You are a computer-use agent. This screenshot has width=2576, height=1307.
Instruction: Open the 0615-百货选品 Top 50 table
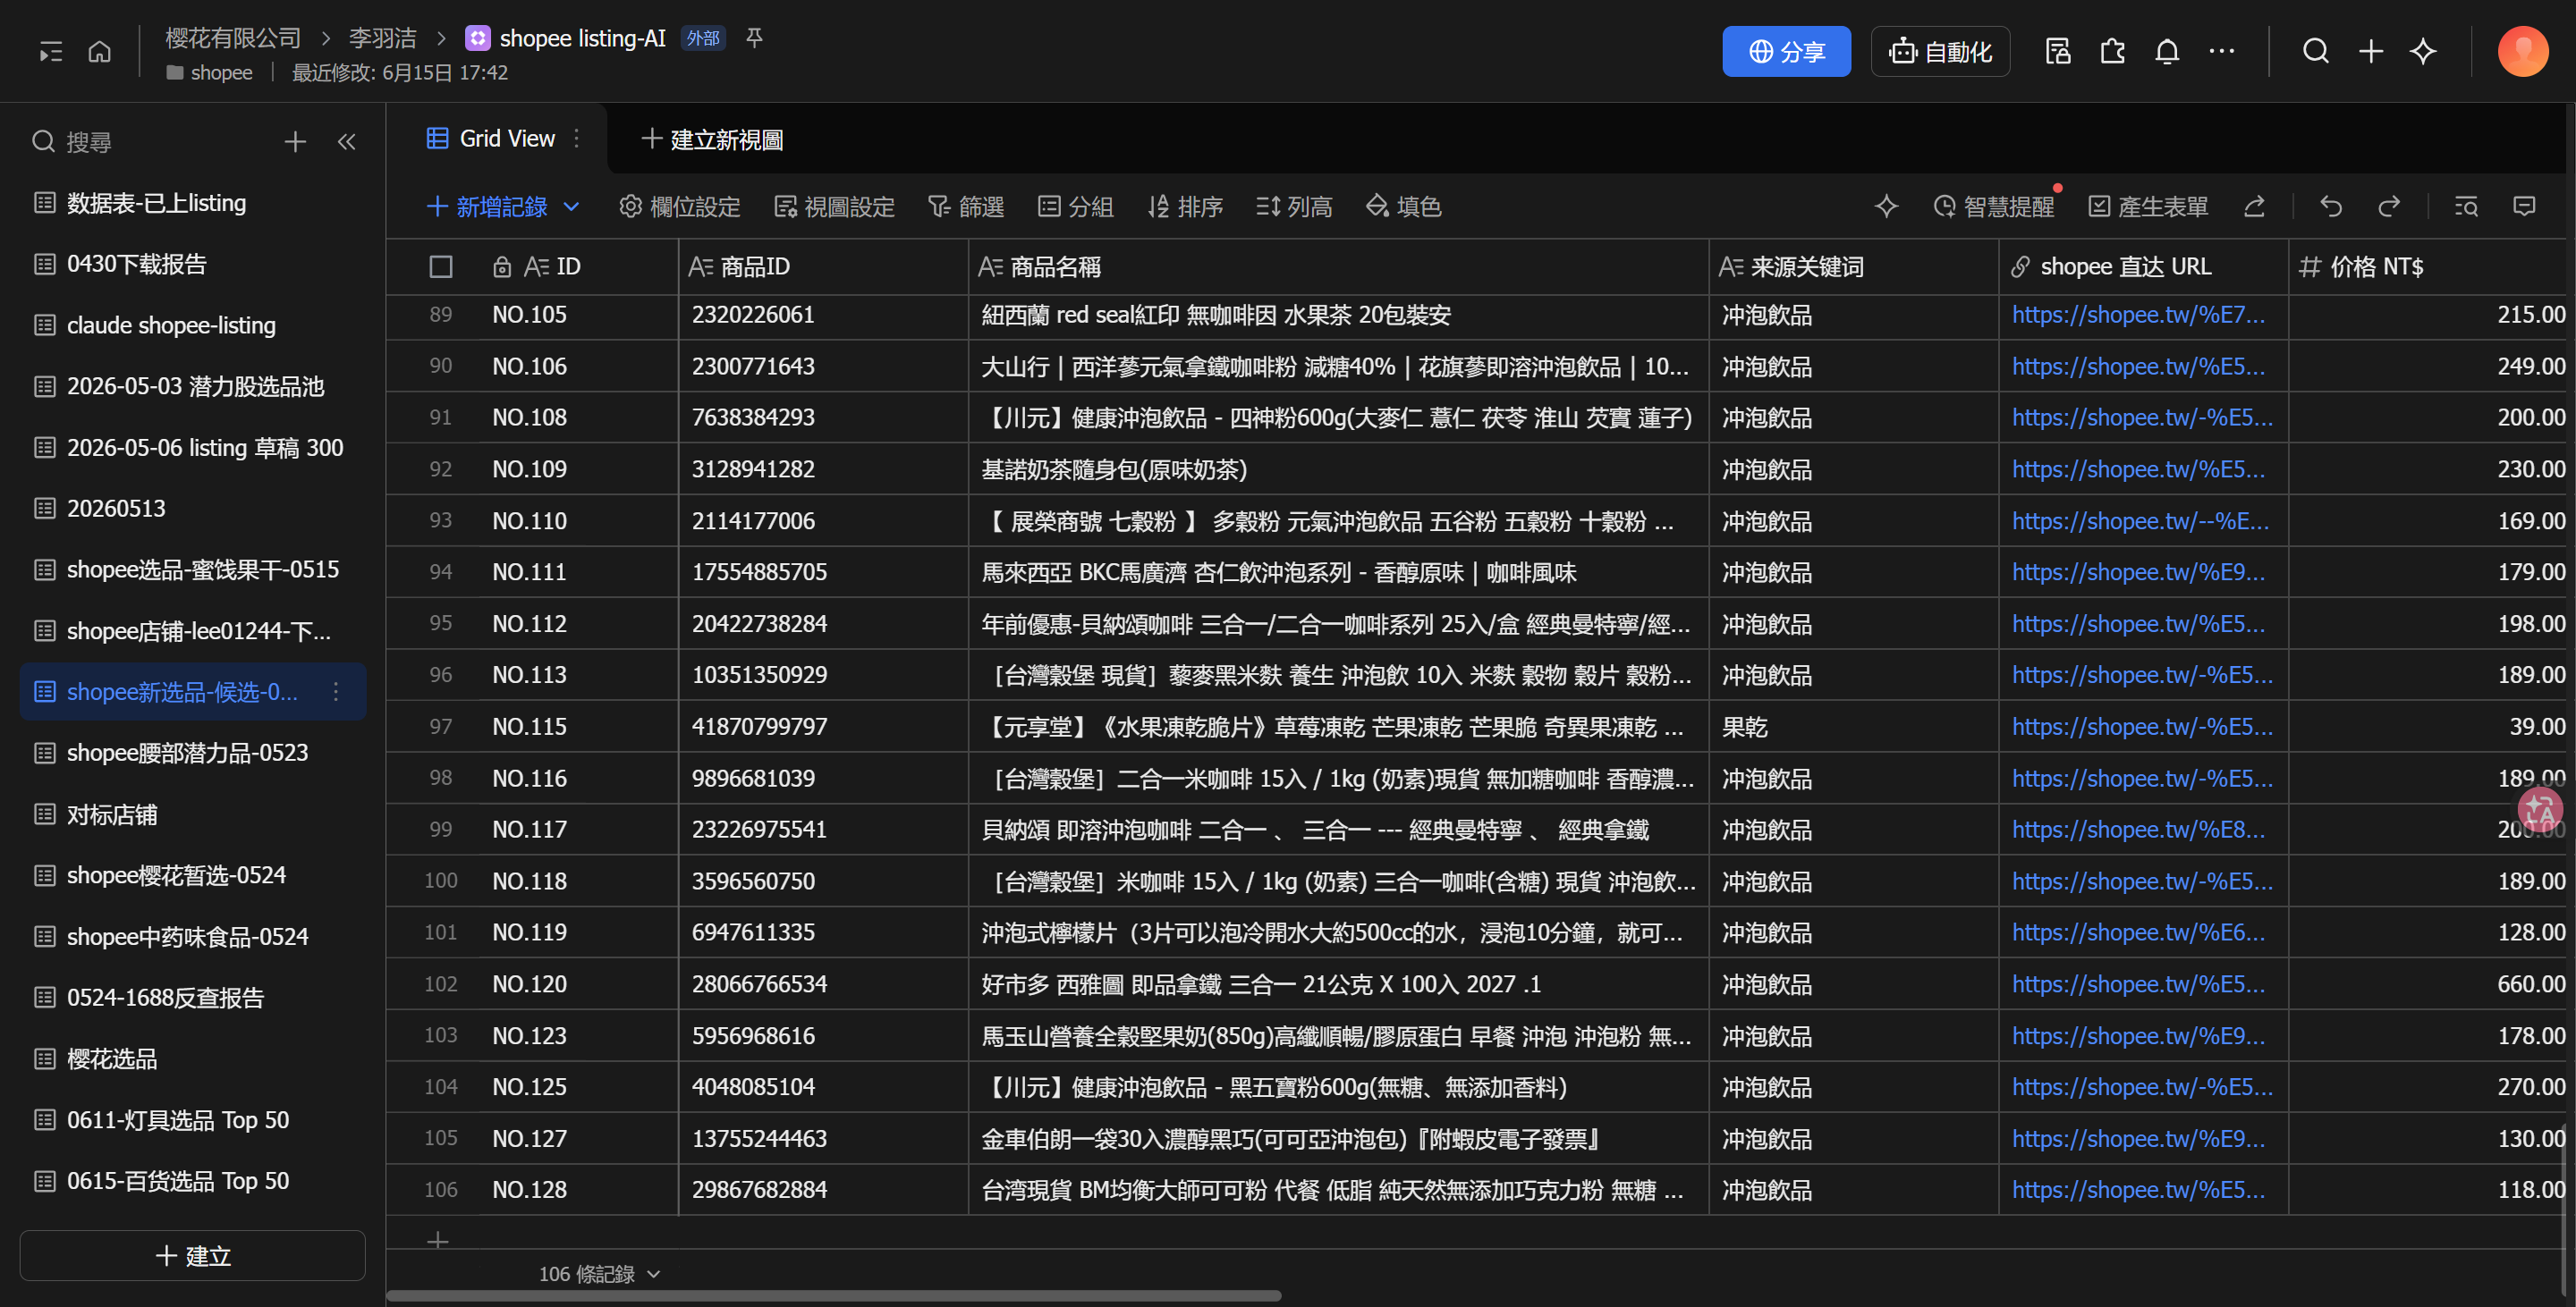pos(193,1180)
